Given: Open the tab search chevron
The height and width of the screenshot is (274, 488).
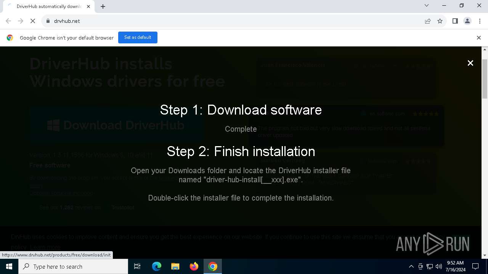Looking at the screenshot, I should 427,6.
